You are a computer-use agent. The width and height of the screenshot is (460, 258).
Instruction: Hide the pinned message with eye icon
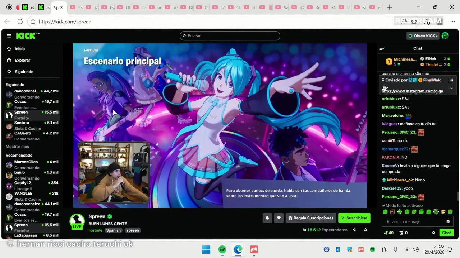pyautogui.click(x=452, y=80)
